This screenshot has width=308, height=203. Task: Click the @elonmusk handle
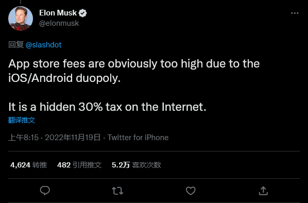coord(59,23)
